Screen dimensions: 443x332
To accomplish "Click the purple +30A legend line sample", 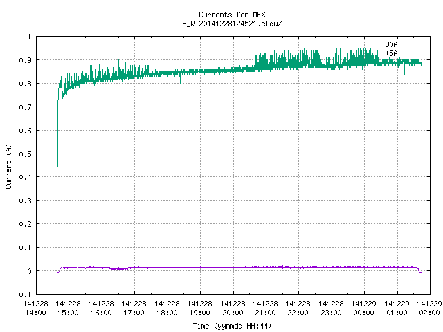I will 412,44.
